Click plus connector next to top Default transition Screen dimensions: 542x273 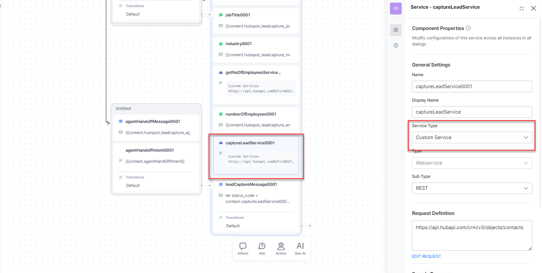click(x=210, y=14)
